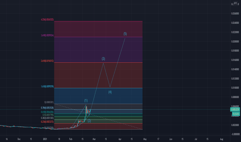This screenshot has width=241, height=142.
Task: Click the (5) Elliott wave label
Action: (x=125, y=34)
